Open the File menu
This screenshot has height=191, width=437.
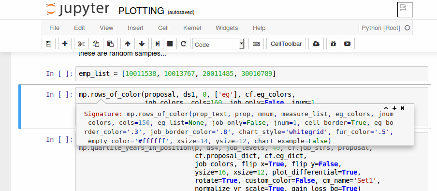pyautogui.click(x=54, y=28)
